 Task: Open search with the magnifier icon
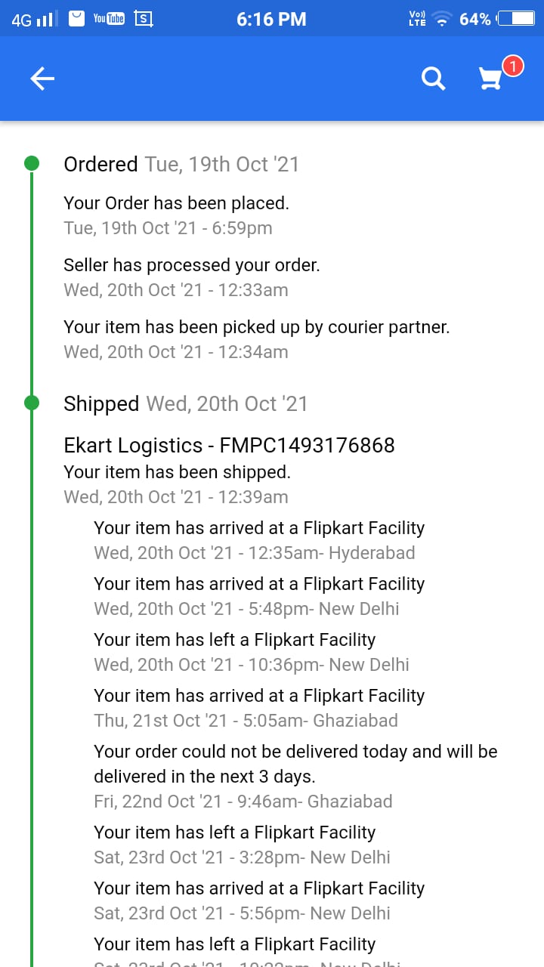tap(434, 79)
